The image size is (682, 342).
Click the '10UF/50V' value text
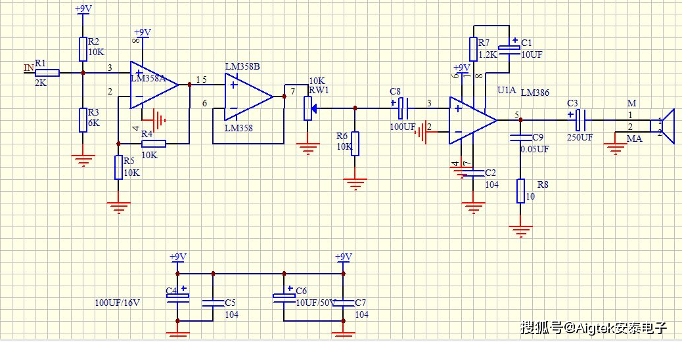tap(315, 303)
